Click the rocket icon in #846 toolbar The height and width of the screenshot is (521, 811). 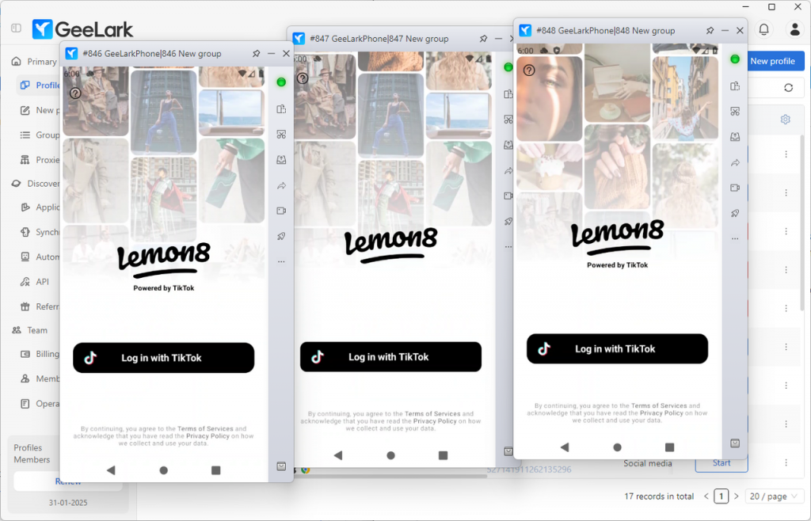(x=281, y=236)
